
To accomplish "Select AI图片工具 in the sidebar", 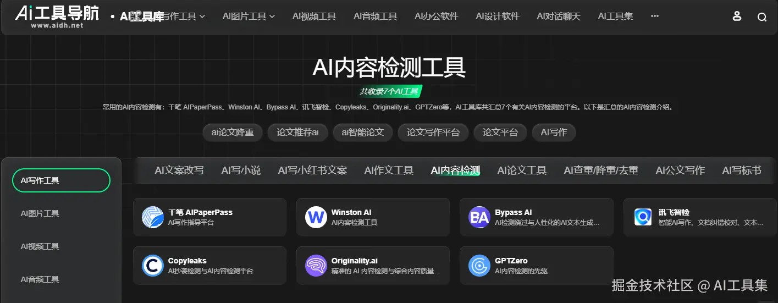I will (40, 213).
